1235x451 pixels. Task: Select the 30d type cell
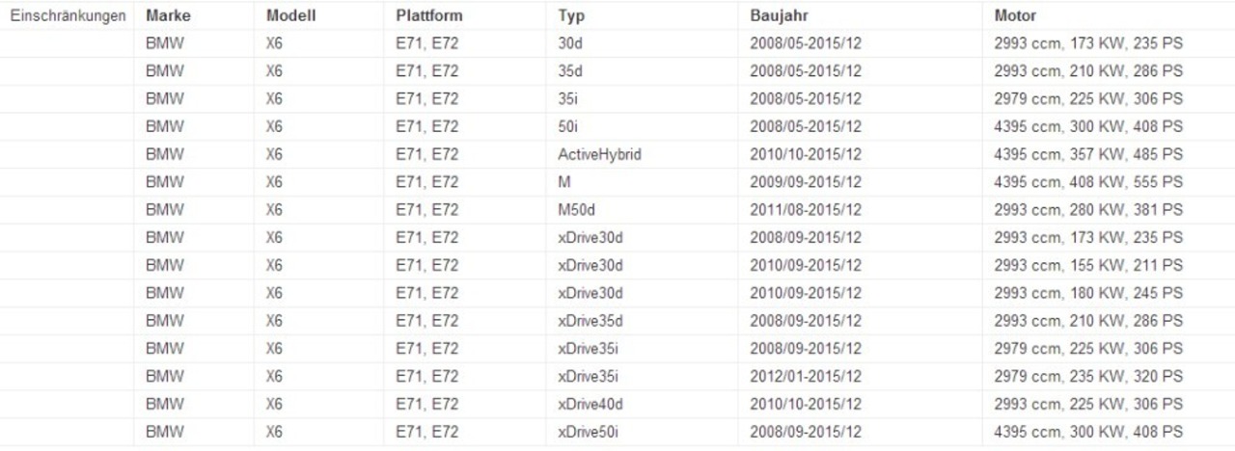click(570, 43)
